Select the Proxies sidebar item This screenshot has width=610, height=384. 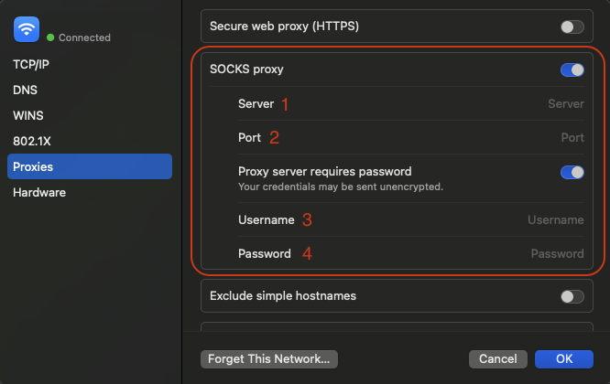click(89, 166)
